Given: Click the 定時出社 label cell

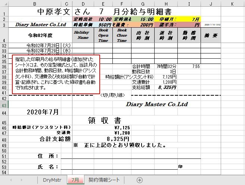Looking at the screenshot, I should [x=83, y=19].
